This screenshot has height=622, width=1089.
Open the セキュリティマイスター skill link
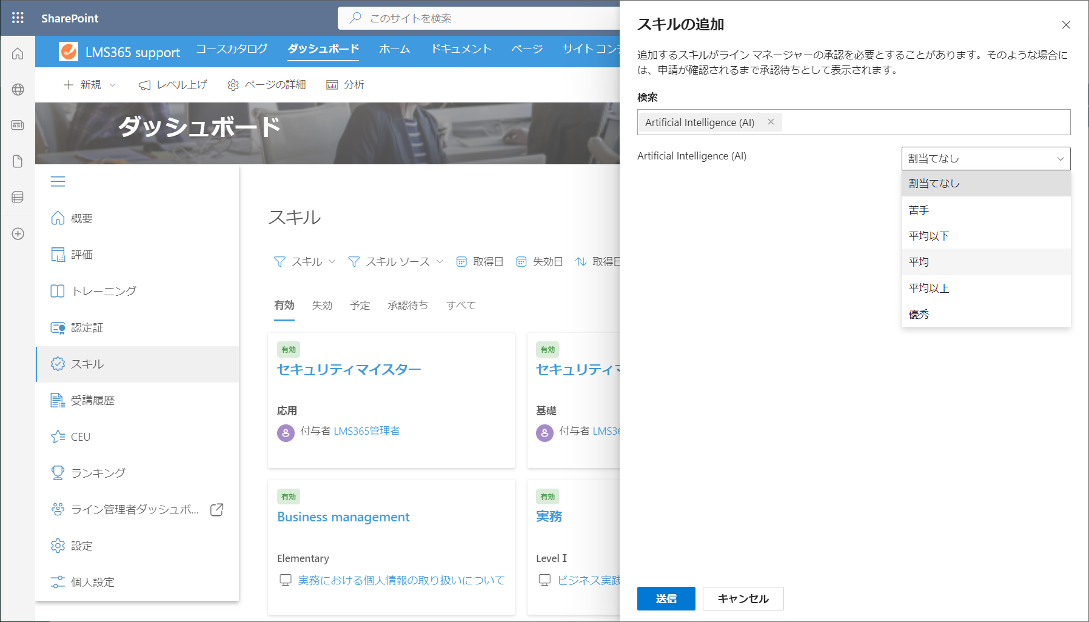[x=349, y=370]
